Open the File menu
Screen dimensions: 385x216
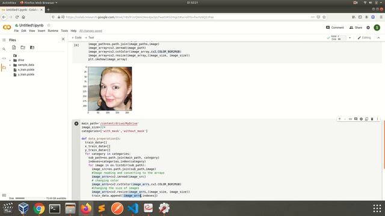click(x=16, y=31)
